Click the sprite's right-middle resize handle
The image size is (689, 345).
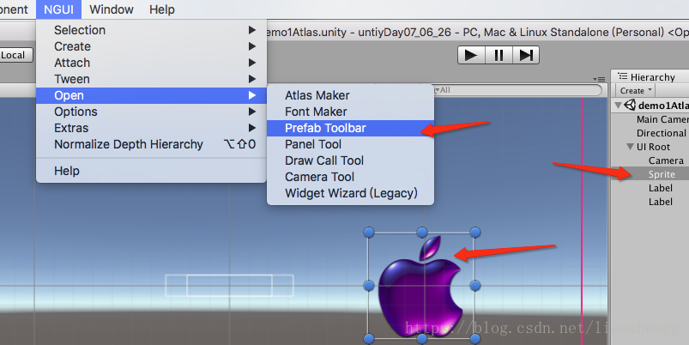(x=475, y=286)
